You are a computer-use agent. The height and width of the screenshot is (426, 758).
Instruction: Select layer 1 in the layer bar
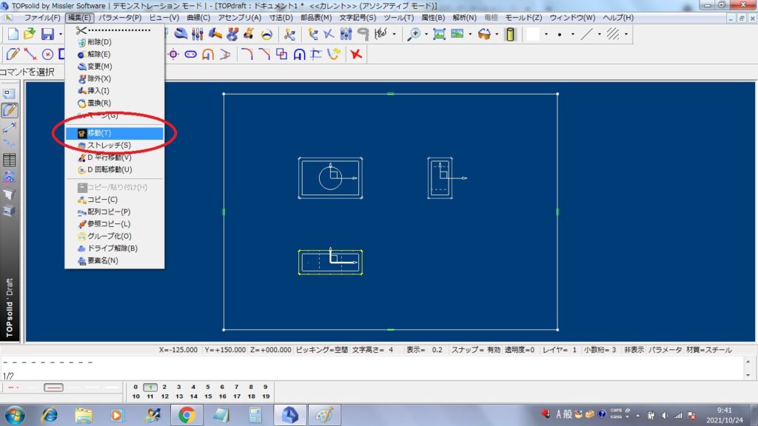[150, 387]
